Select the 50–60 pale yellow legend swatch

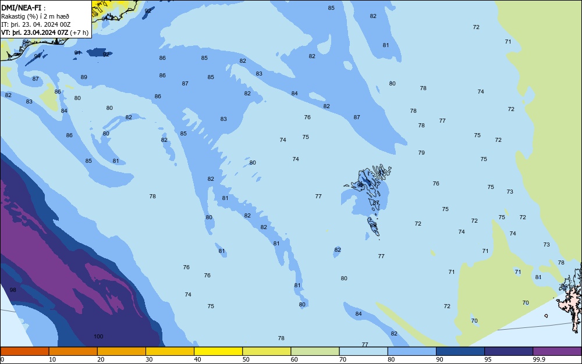(267, 351)
